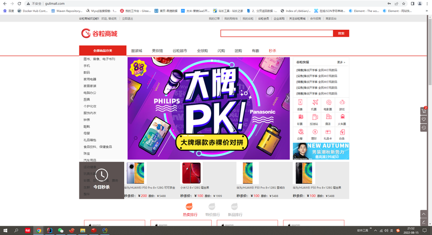Click the 谷粒商城 logo
The image size is (432, 235).
pyautogui.click(x=99, y=33)
